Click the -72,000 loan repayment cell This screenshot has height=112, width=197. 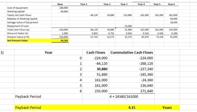128,26
